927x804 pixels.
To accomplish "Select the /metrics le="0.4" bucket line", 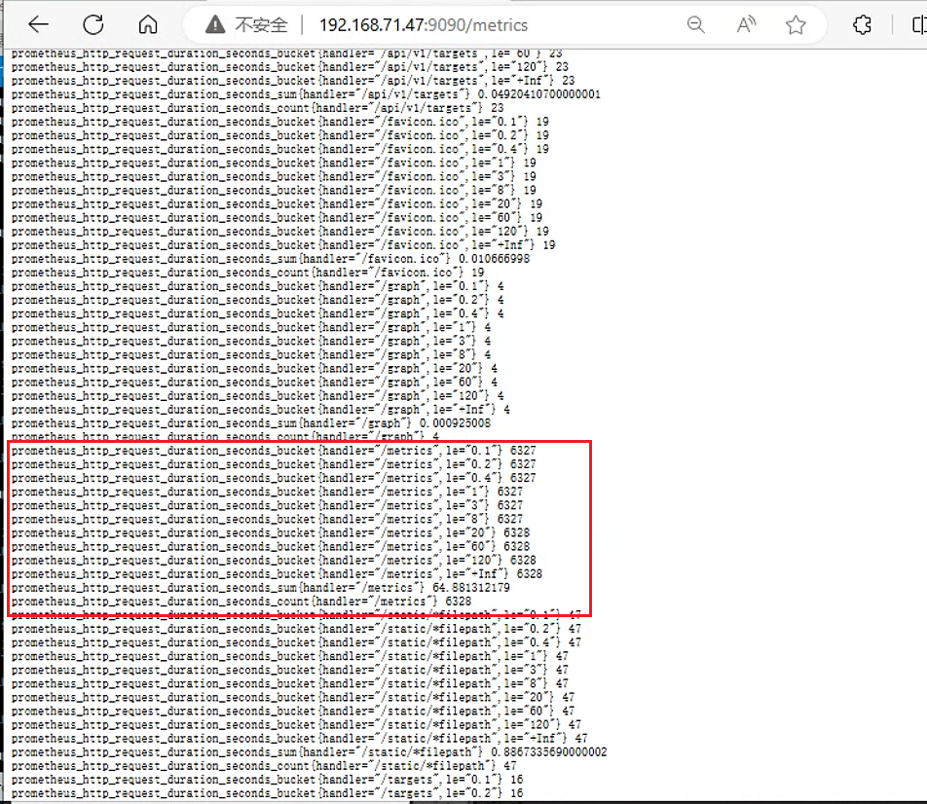I will pos(274,478).
